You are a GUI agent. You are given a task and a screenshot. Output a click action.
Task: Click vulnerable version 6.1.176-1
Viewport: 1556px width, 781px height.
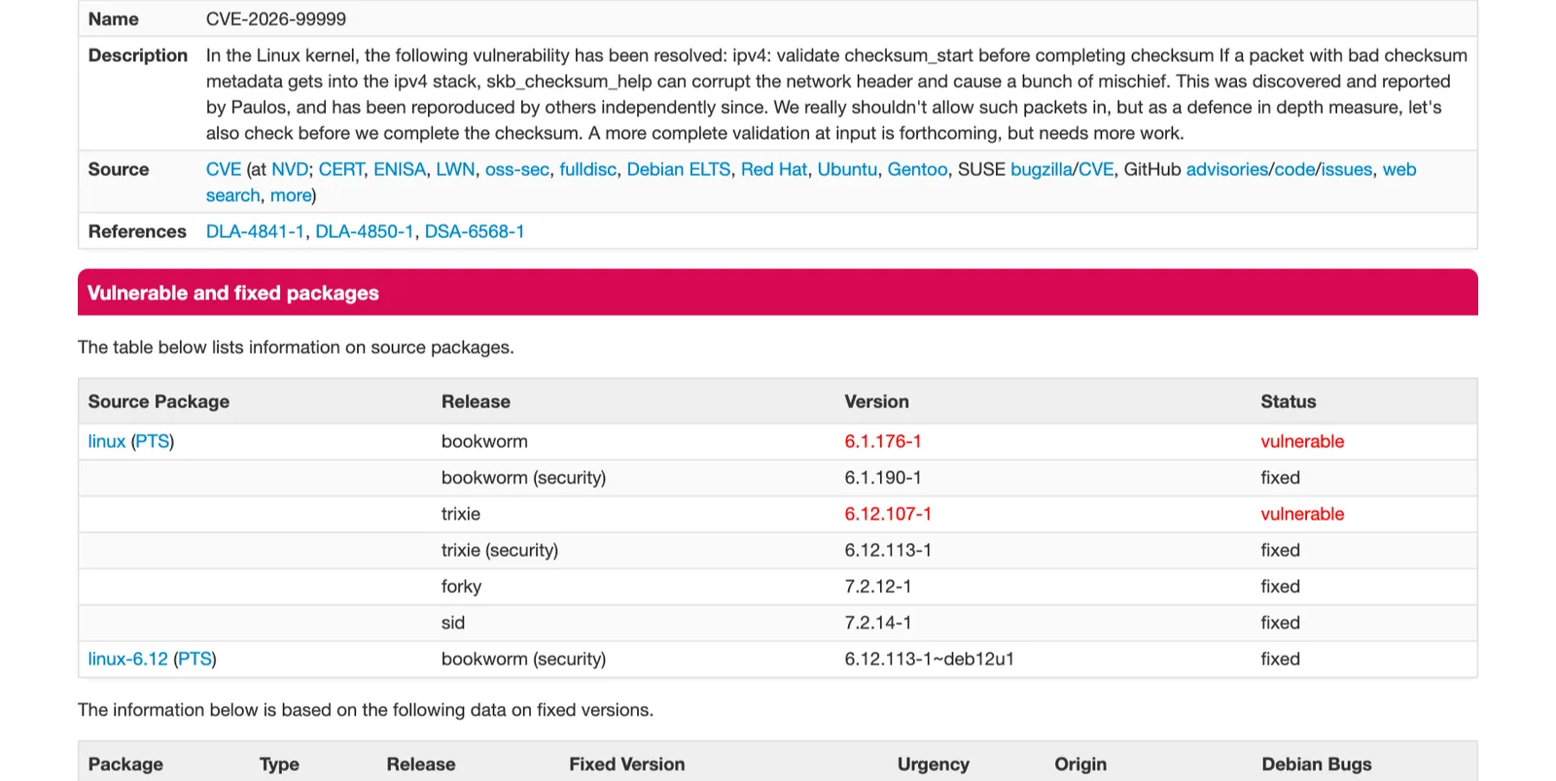883,441
